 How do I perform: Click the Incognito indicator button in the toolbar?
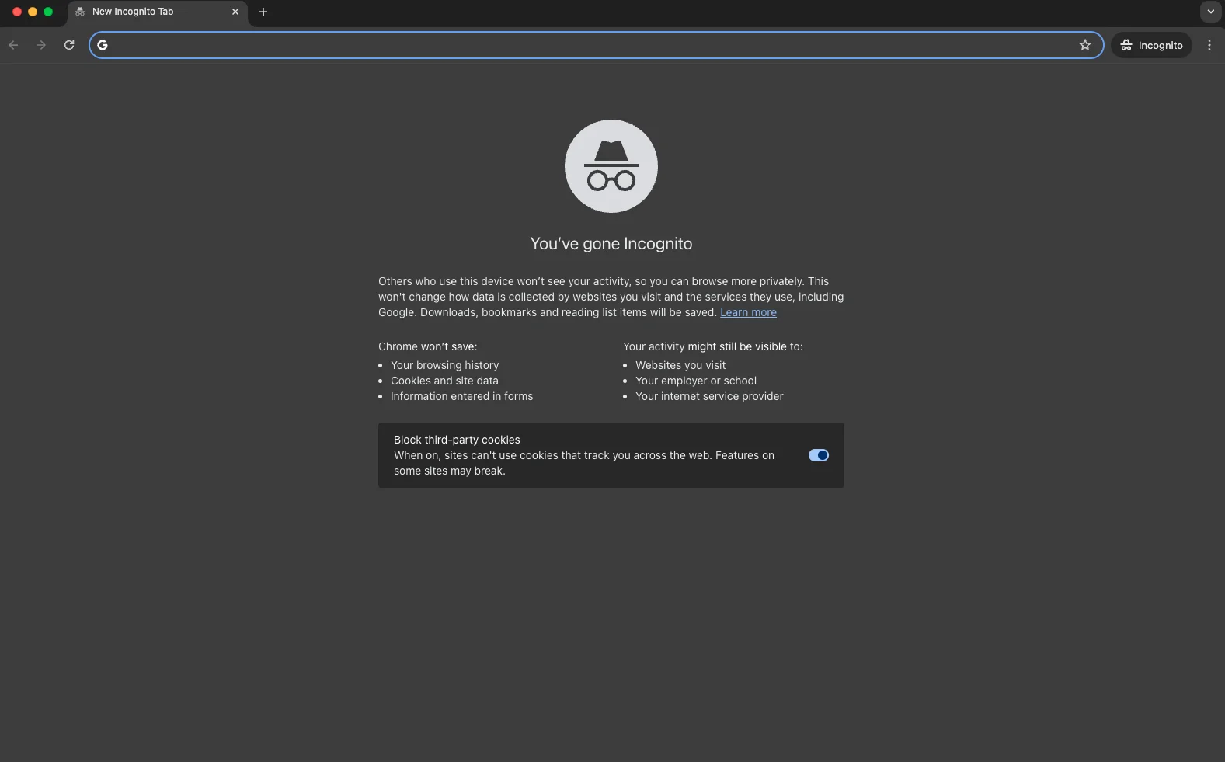[1152, 45]
